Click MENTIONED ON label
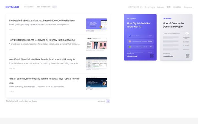This screenshot has width=198, height=124. coord(136,7)
